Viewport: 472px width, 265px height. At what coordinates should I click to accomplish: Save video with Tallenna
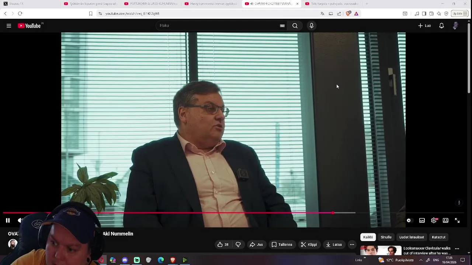282,244
